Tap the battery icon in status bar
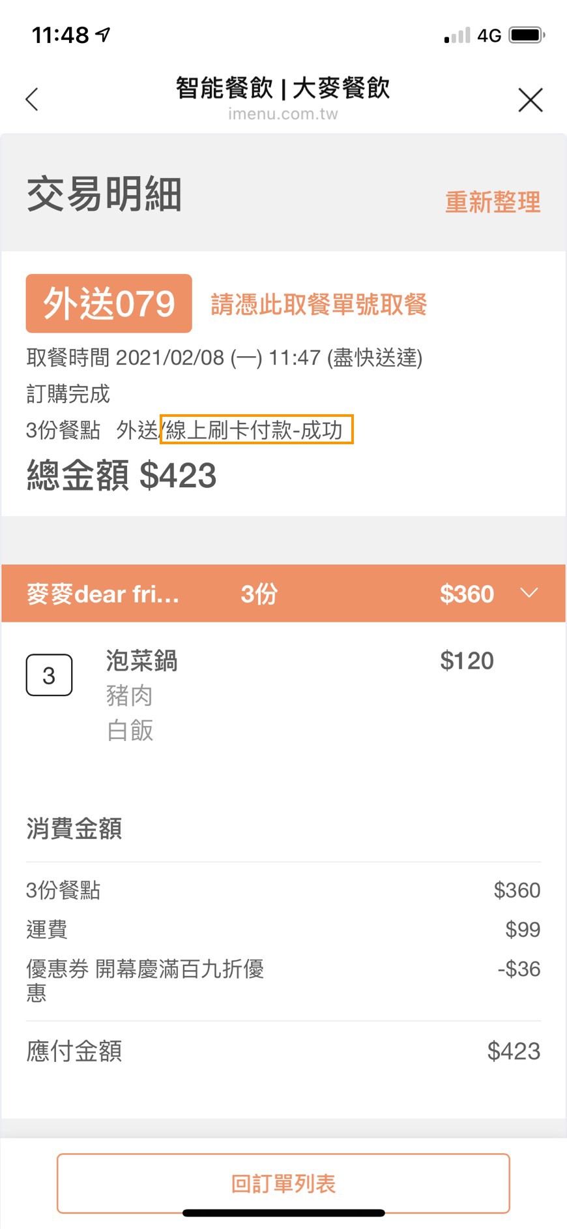The width and height of the screenshot is (567, 1229). point(527,35)
